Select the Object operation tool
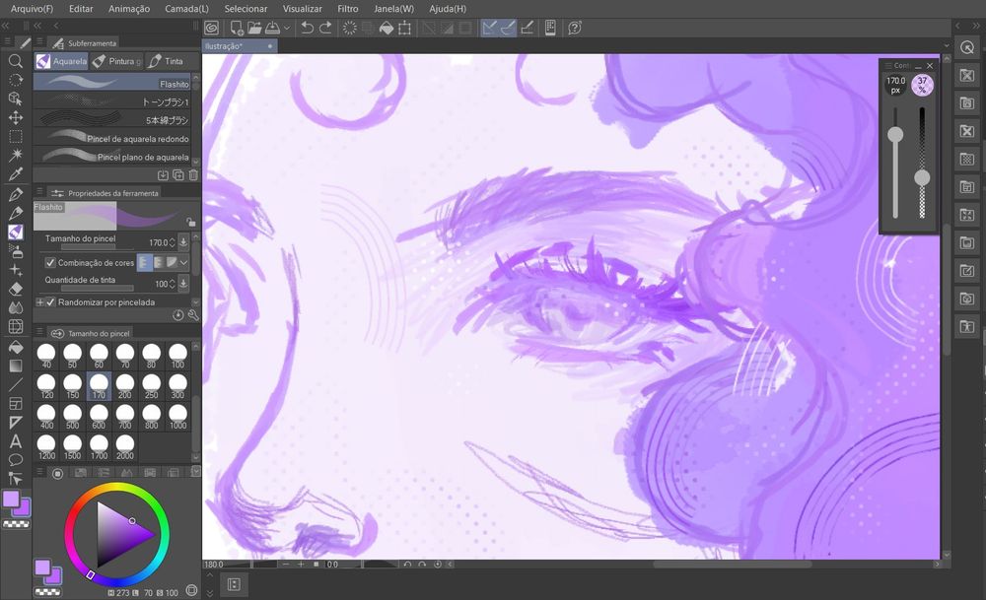Viewport: 986px width, 600px height. [x=16, y=99]
